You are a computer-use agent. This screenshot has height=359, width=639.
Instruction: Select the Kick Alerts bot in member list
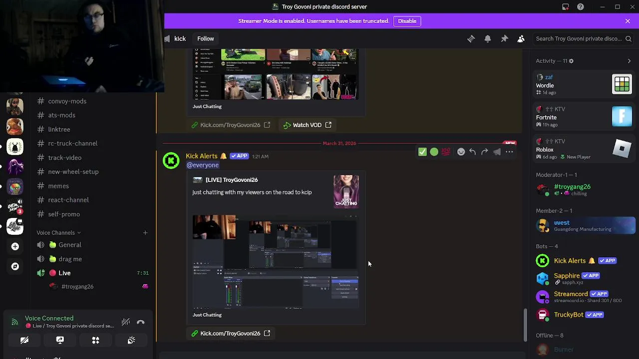click(x=584, y=261)
